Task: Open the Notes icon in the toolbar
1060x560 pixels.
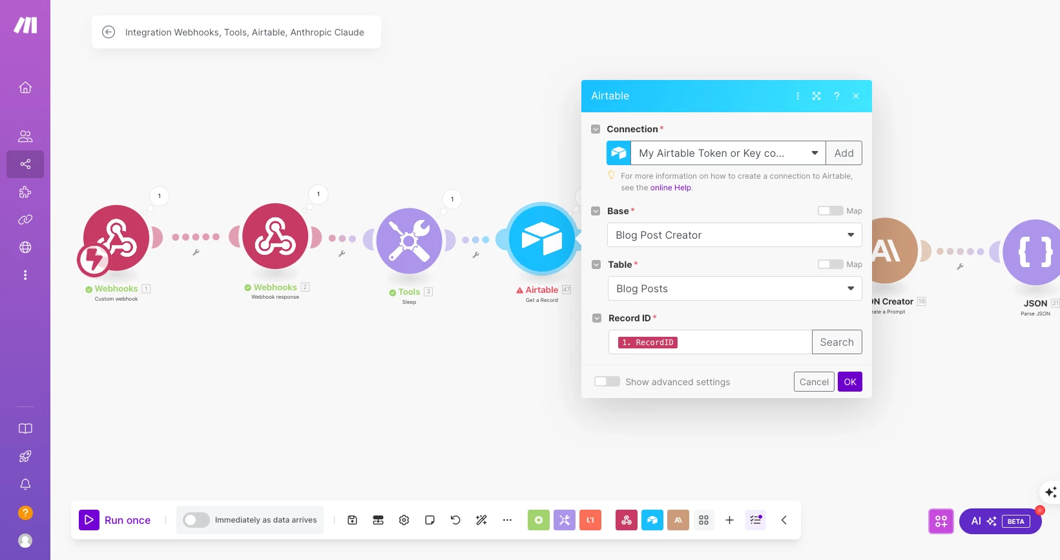Action: tap(430, 520)
